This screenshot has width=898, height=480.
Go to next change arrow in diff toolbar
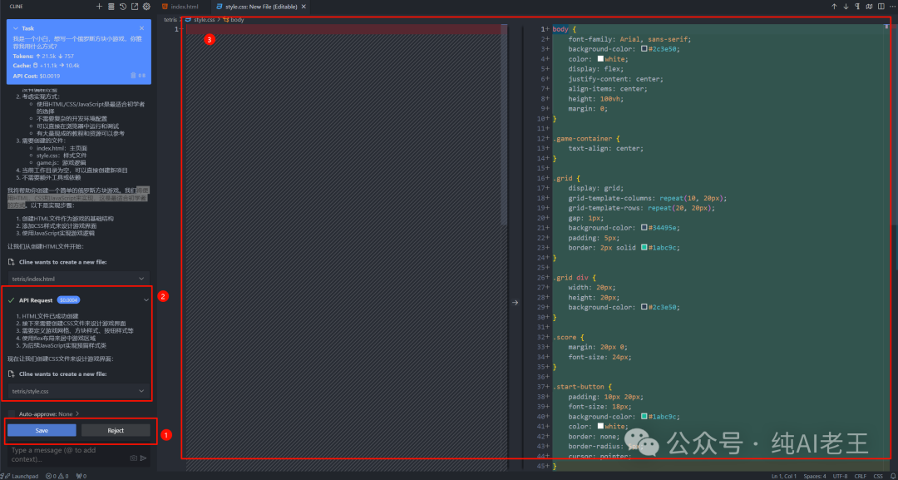[846, 6]
